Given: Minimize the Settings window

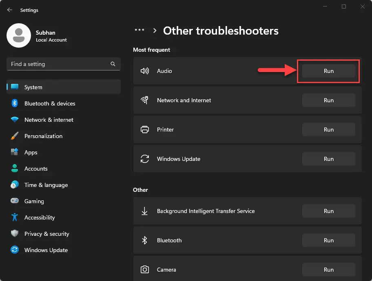Looking at the screenshot, I should tap(325, 7).
